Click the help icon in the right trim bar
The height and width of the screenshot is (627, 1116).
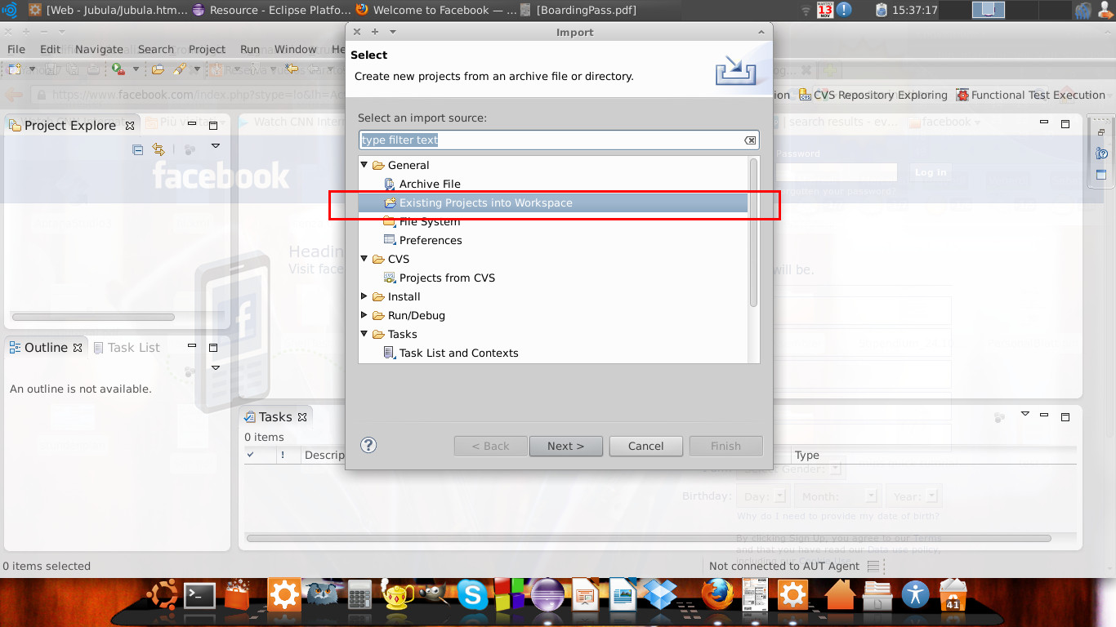pos(1101,153)
